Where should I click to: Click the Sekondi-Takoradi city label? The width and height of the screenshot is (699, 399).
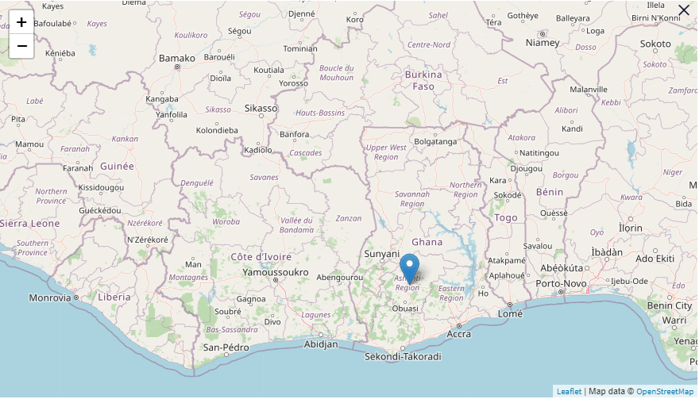pyautogui.click(x=403, y=357)
